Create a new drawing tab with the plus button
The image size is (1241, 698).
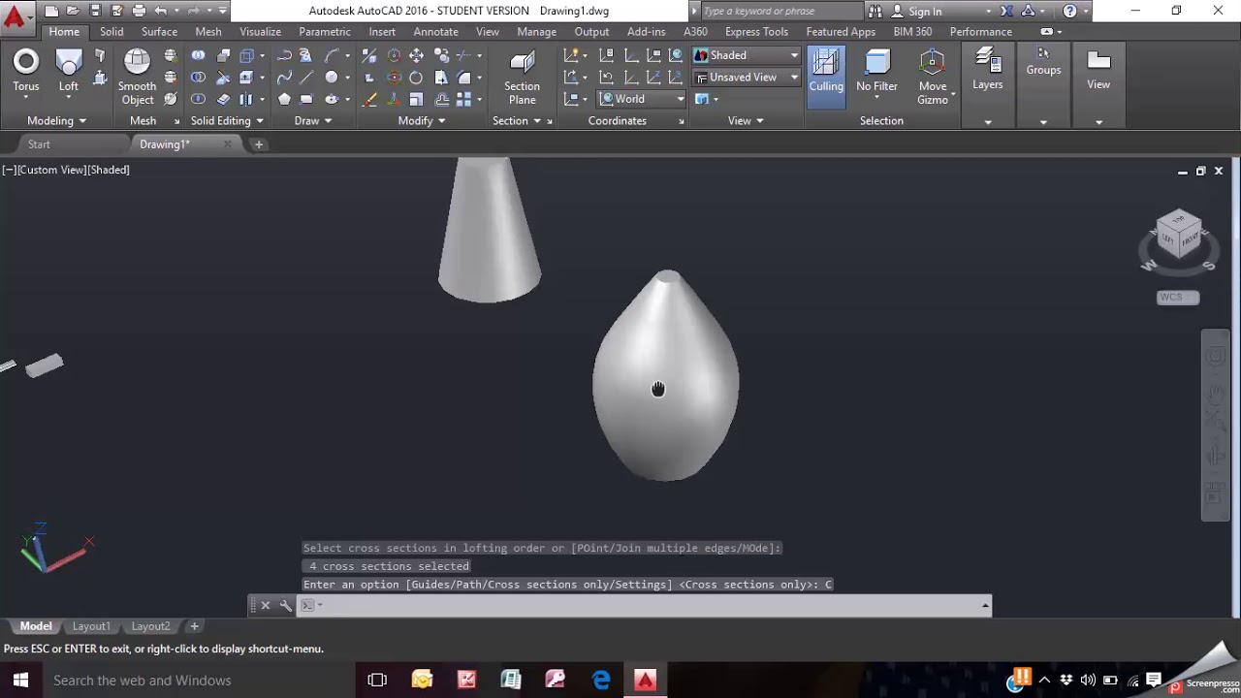tap(259, 144)
